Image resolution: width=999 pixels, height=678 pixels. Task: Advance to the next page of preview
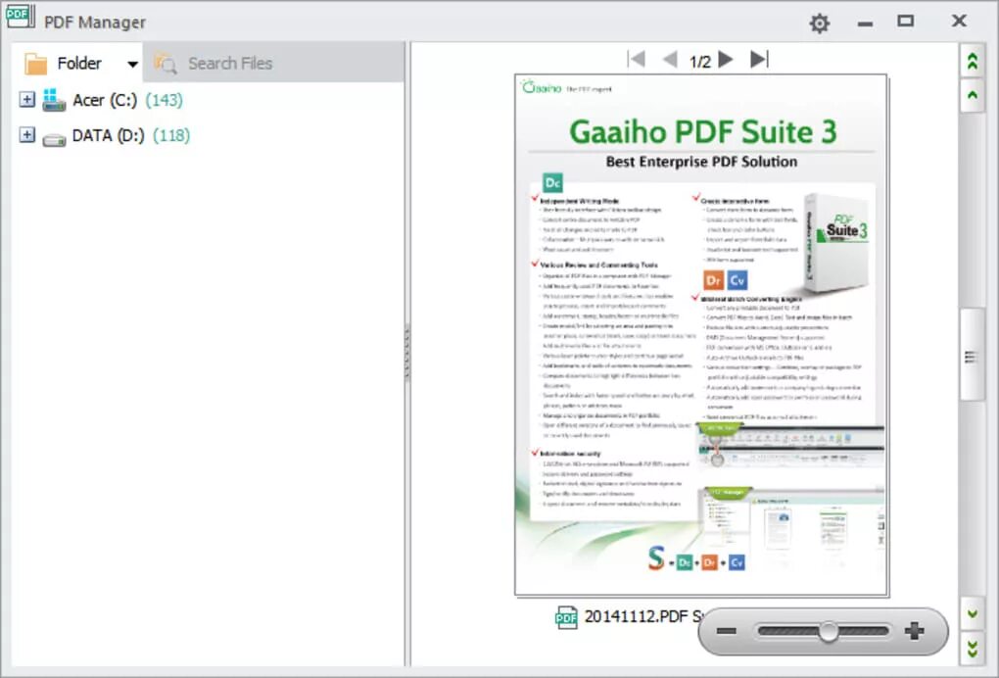(x=726, y=59)
